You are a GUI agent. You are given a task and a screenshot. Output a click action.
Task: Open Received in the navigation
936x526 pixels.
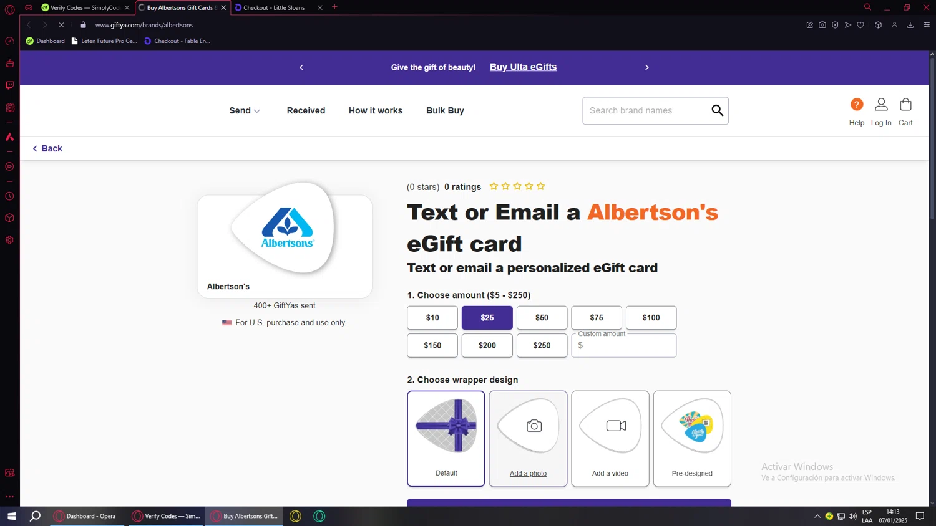306,110
